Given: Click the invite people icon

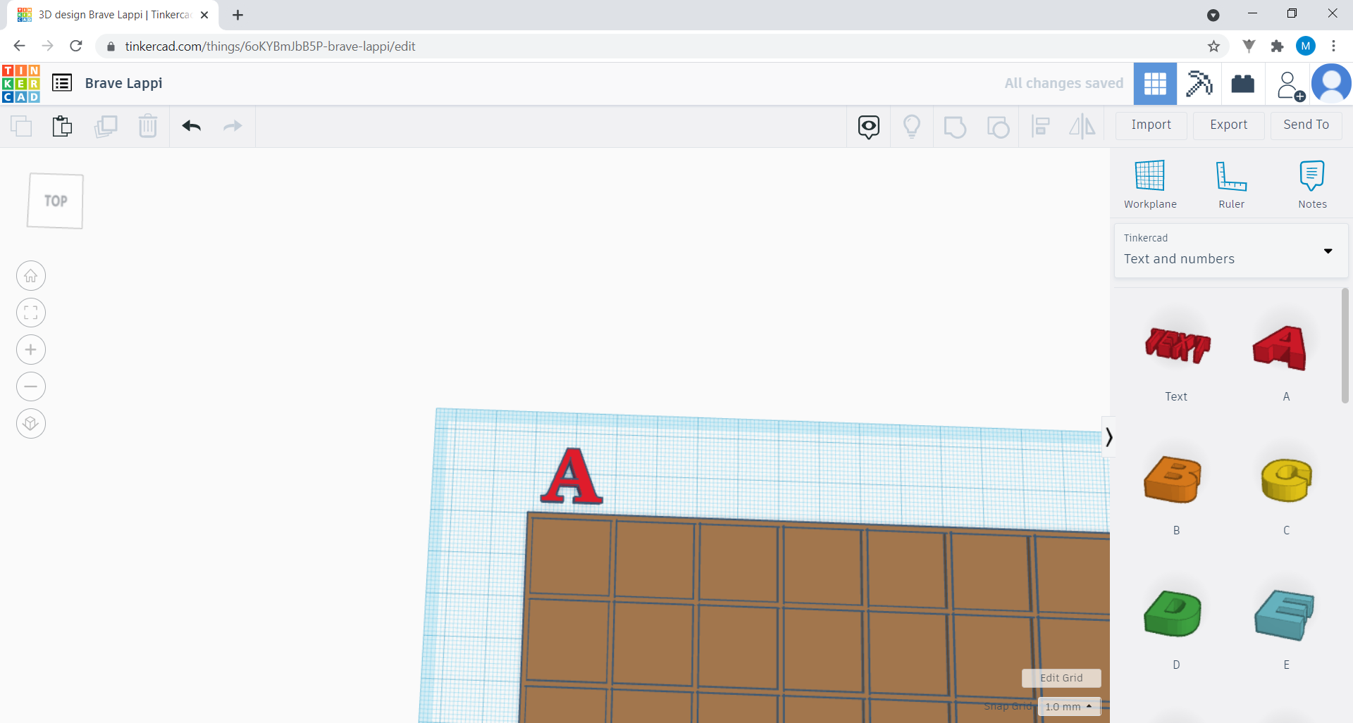Looking at the screenshot, I should [1290, 86].
